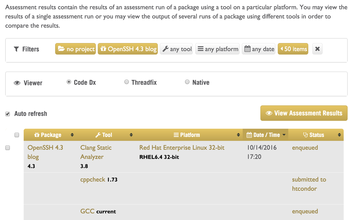349x220 pixels.
Task: Click the folder icon in 'no project'
Action: [x=61, y=49]
